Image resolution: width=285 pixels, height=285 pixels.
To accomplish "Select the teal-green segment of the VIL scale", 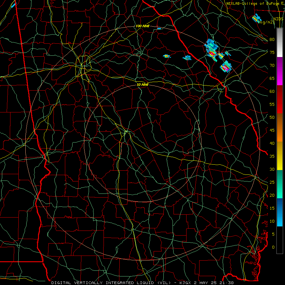I will click(x=280, y=184).
